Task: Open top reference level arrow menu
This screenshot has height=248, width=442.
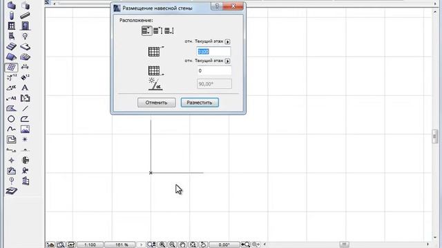Action: 227,41
